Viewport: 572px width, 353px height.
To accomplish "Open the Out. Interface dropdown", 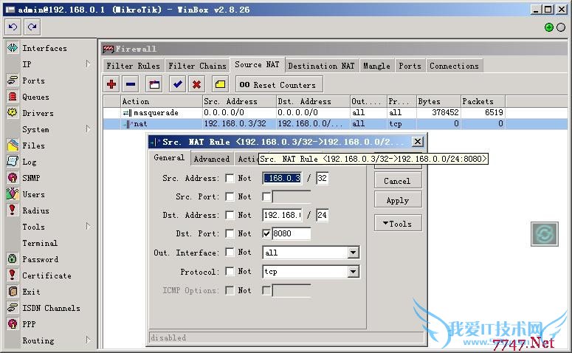I will pyautogui.click(x=353, y=253).
